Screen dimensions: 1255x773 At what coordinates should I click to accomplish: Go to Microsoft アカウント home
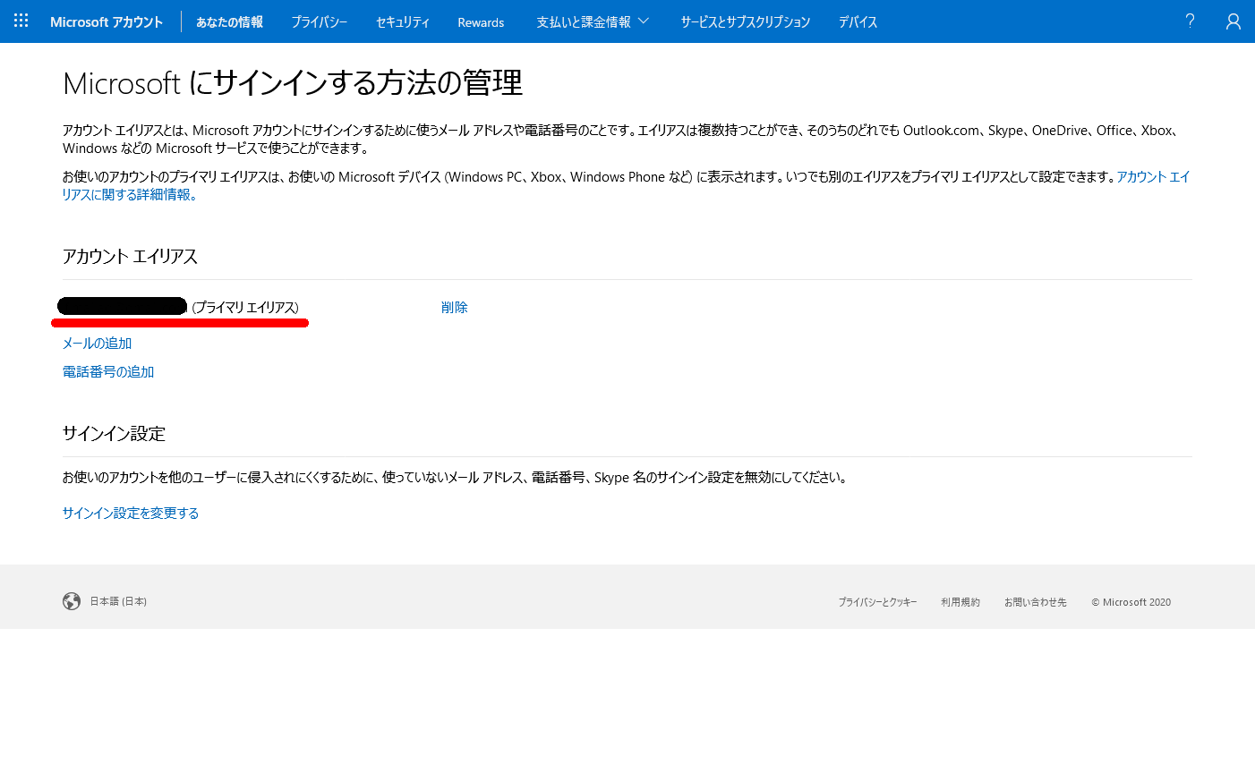[x=107, y=21]
